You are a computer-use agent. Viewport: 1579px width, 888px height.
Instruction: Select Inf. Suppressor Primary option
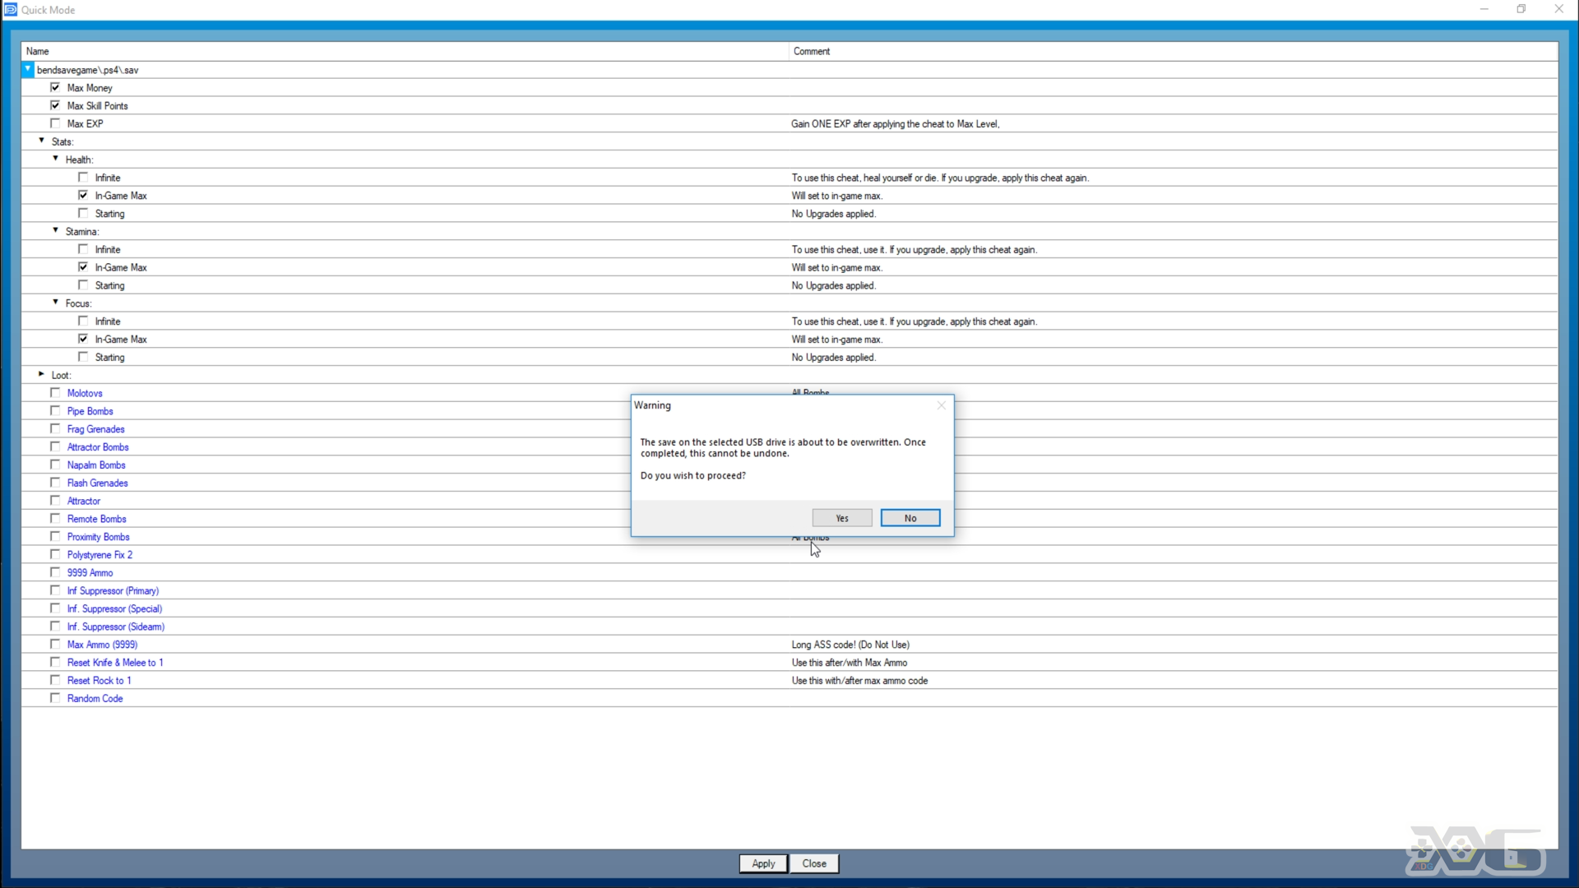pyautogui.click(x=55, y=590)
